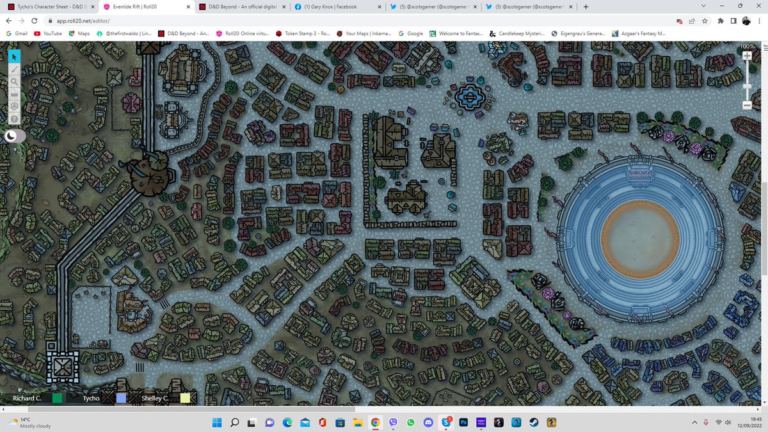Open the Candlekeep Mysteries bookmark
768x432 pixels.
click(517, 33)
